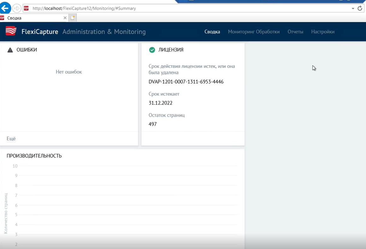Viewport: 366px width, 249px height.
Task: Click the license key DVAP-1201-0007-1311-6953-4446
Action: [x=186, y=82]
